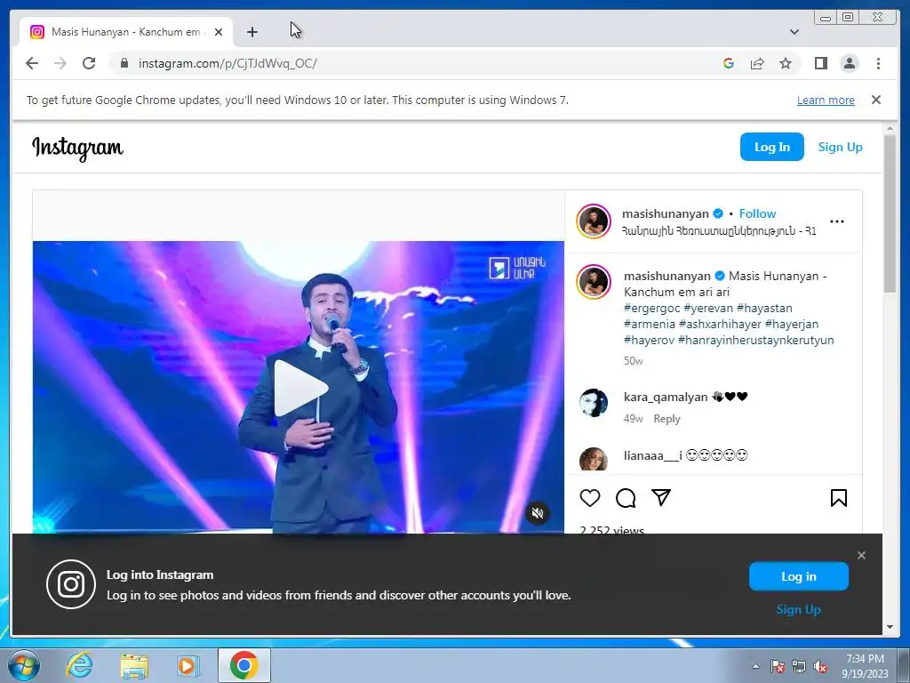Open kara_qamalyan's profile
Screen dimensions: 910x683
click(x=666, y=398)
